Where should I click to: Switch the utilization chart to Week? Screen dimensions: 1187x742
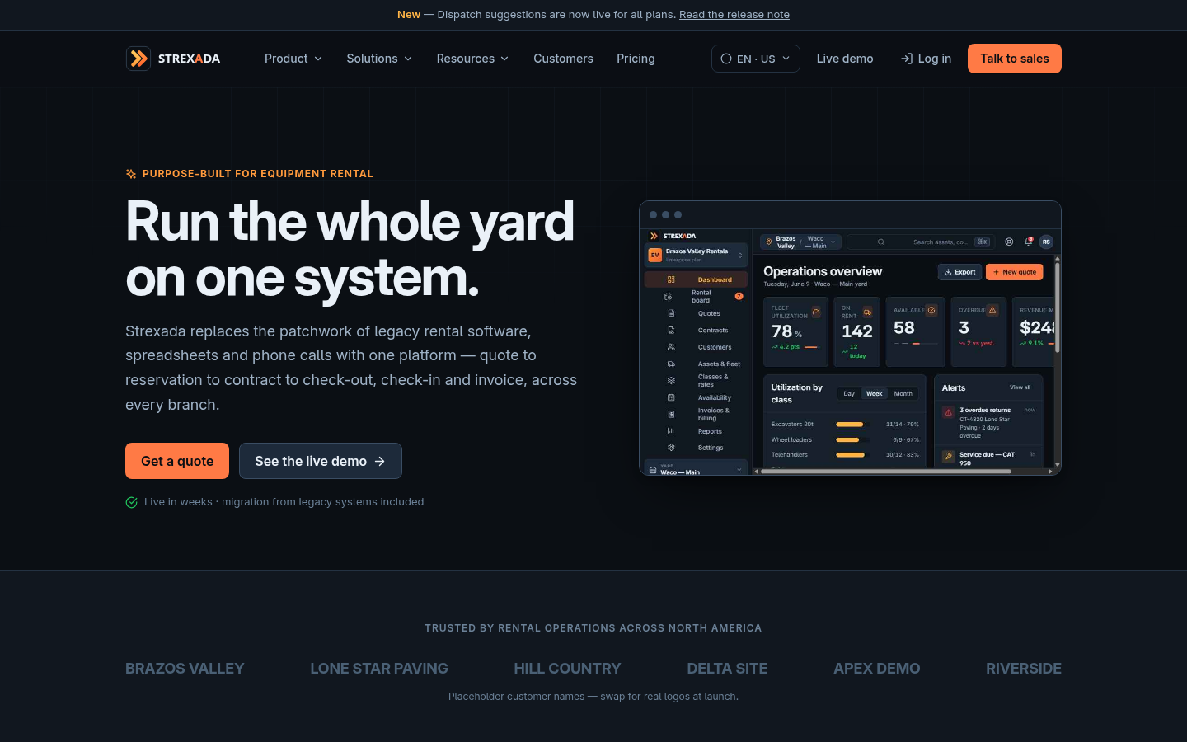pyautogui.click(x=874, y=393)
